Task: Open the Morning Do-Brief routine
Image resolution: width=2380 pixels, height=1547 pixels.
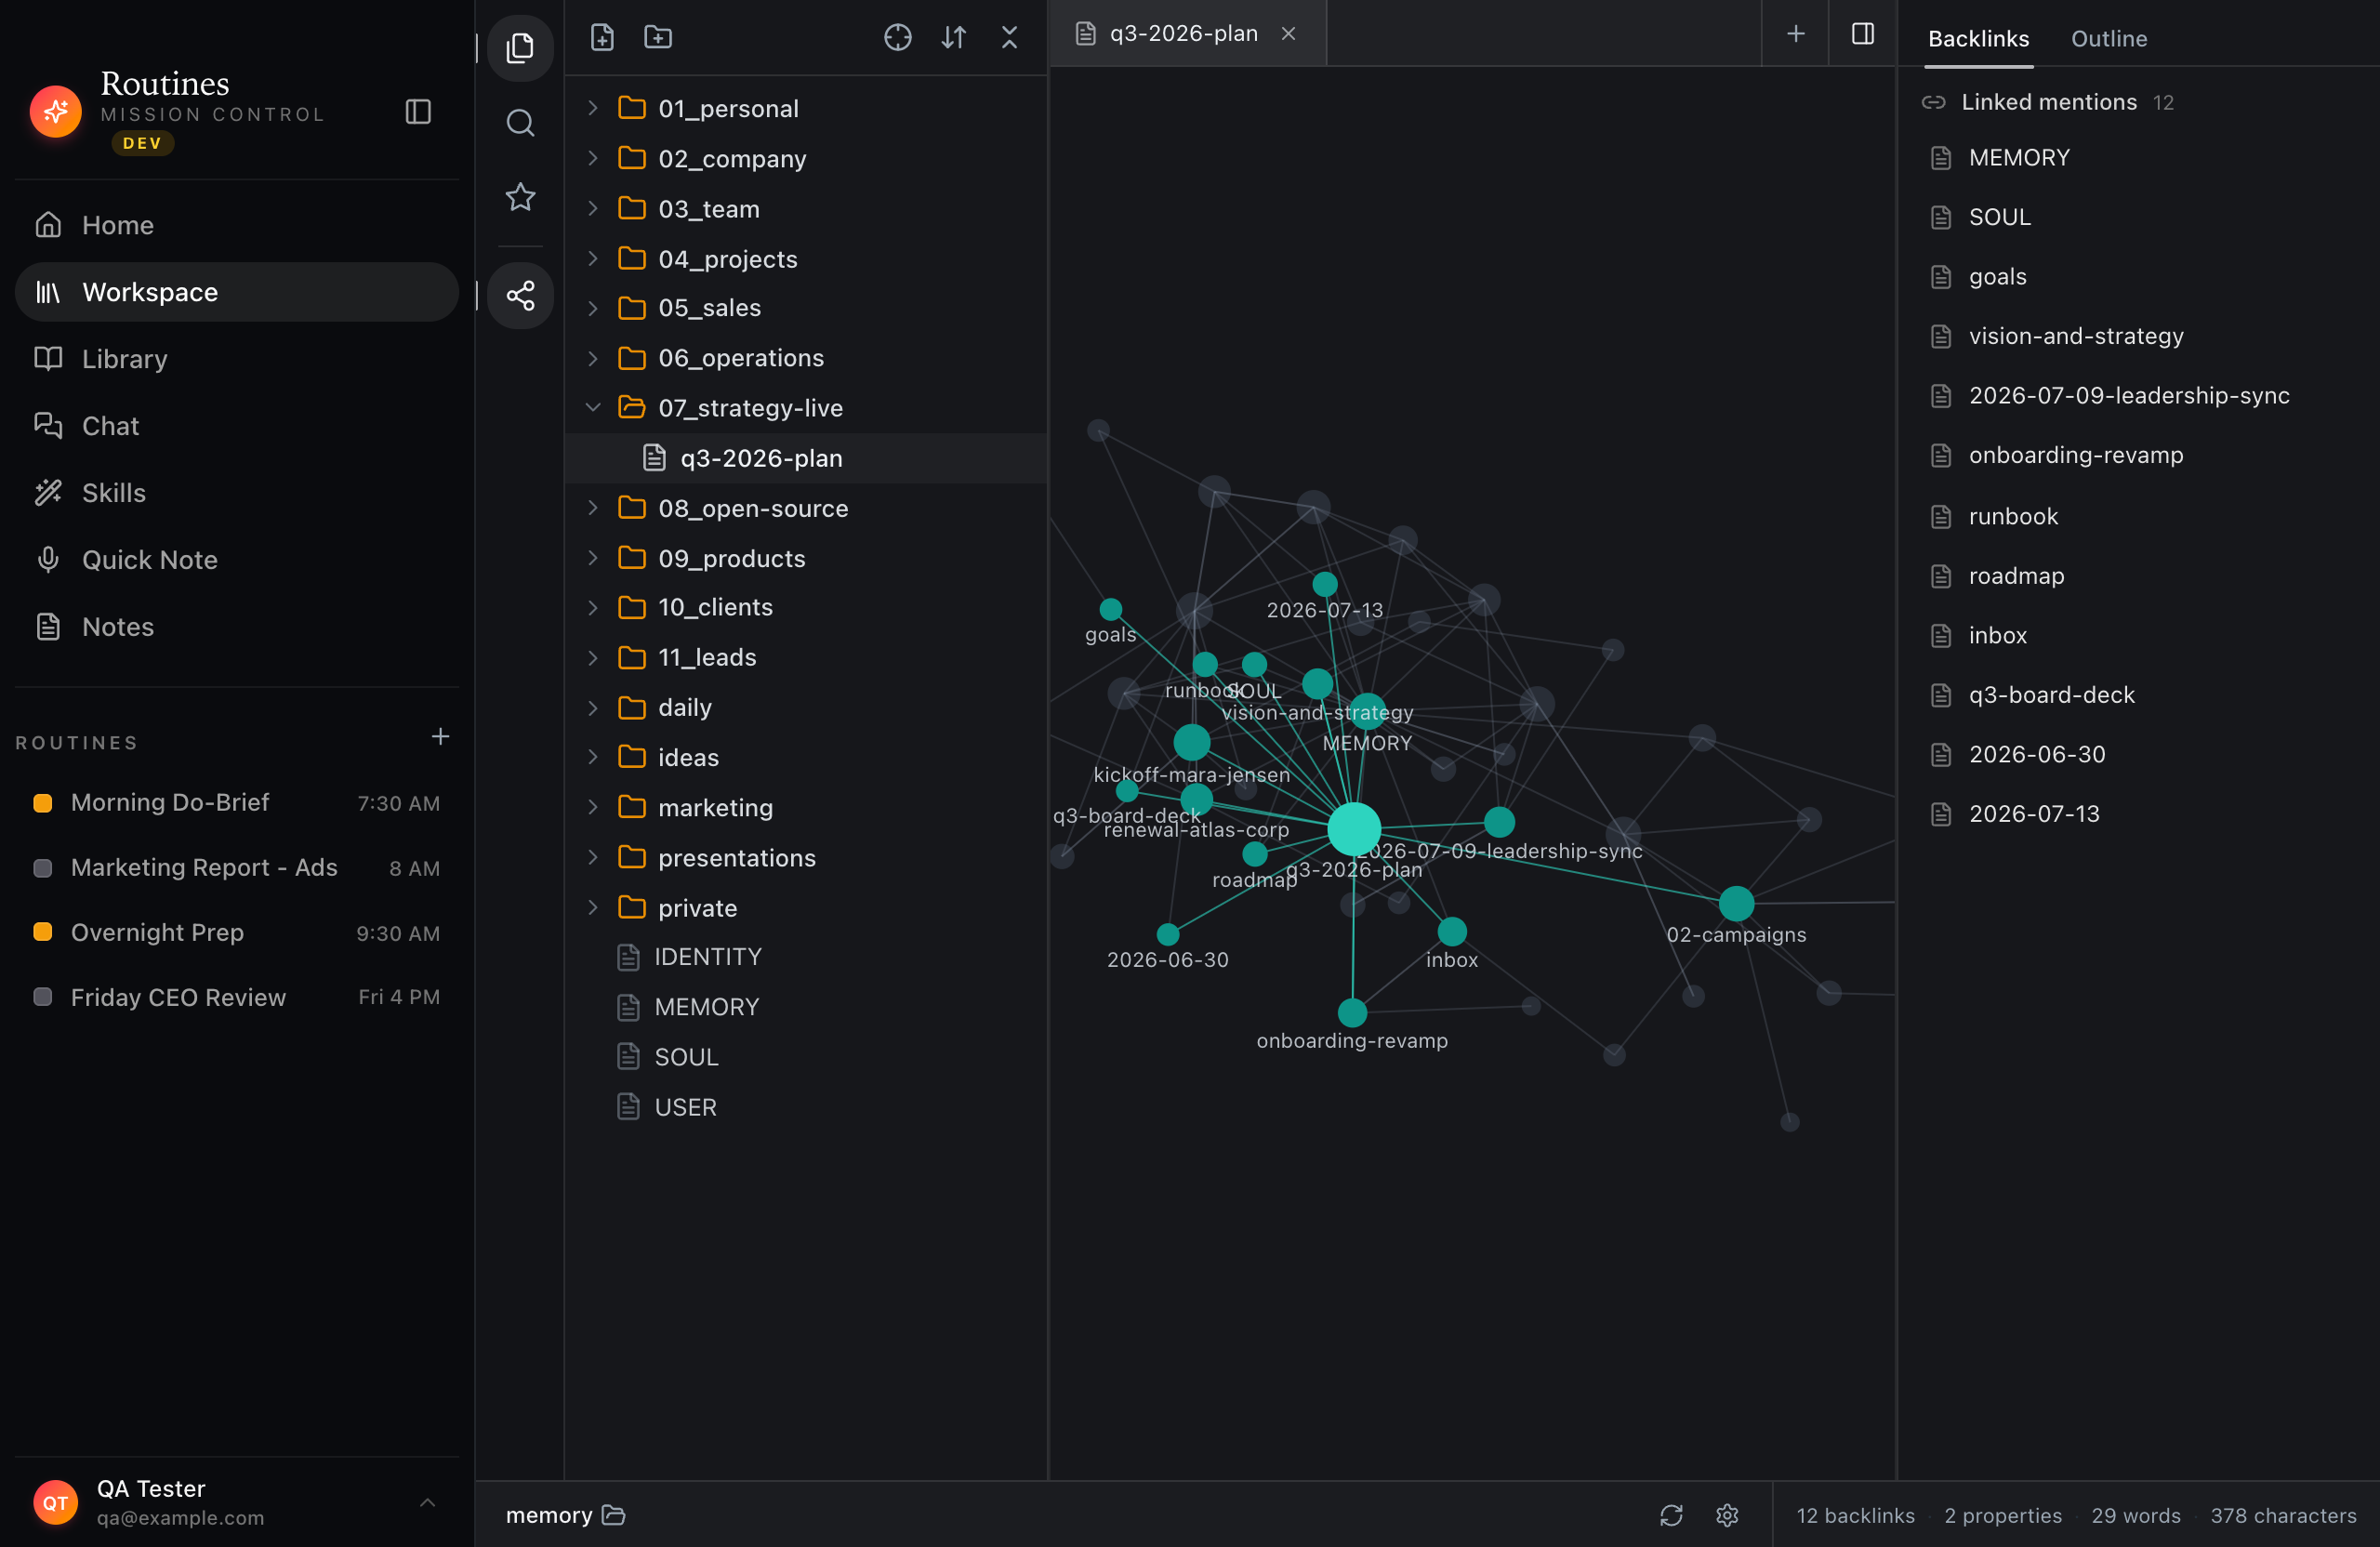Action: [237, 803]
